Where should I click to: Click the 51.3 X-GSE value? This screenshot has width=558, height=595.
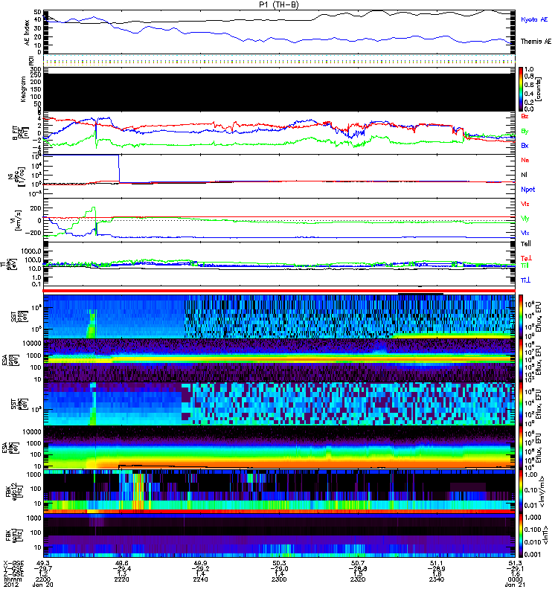point(515,563)
